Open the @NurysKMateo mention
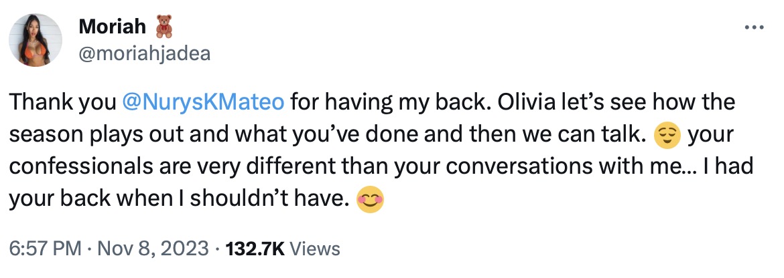The image size is (784, 278). click(204, 103)
